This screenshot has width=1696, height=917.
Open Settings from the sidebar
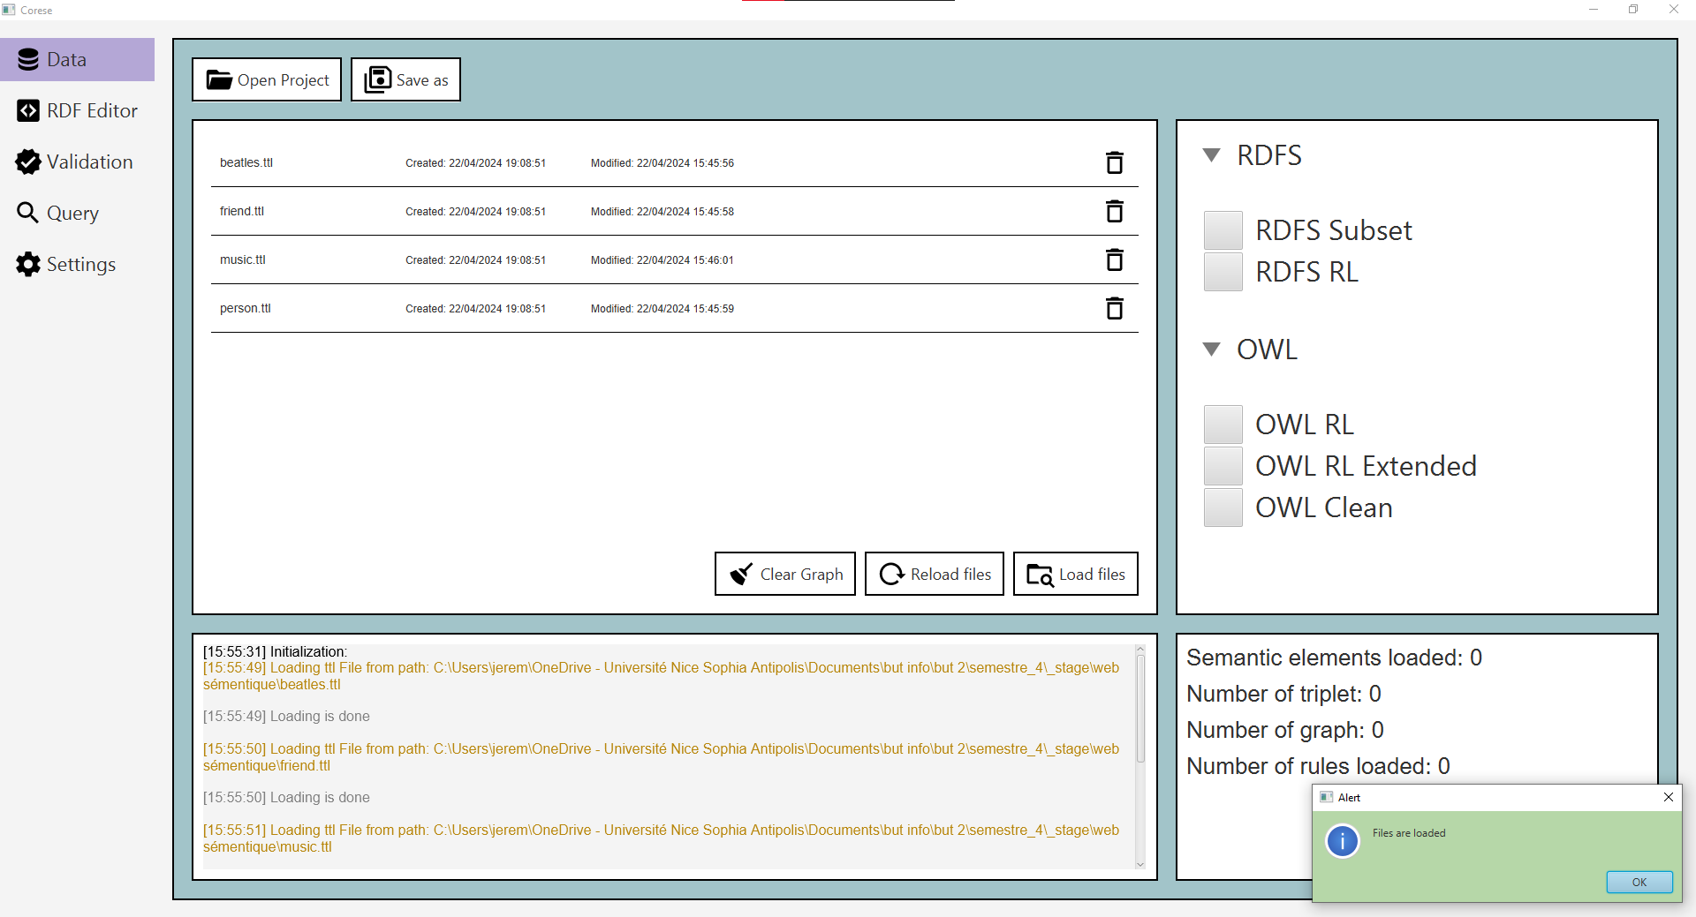click(66, 265)
